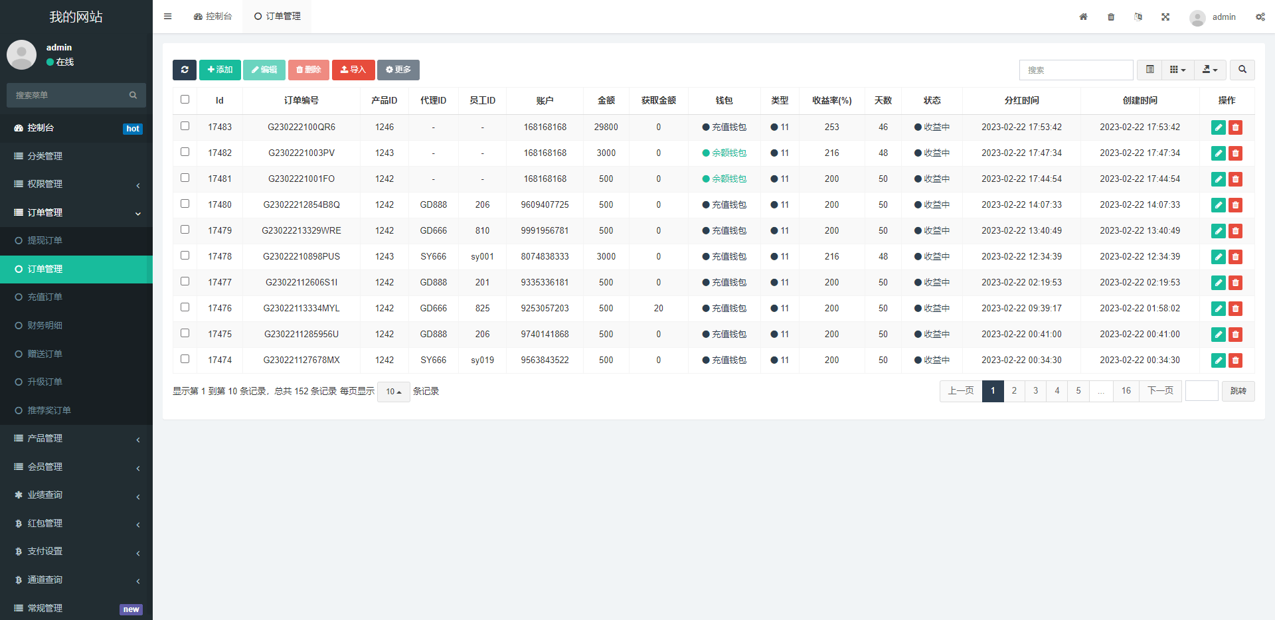Image resolution: width=1275 pixels, height=620 pixels.
Task: Check the select-all checkbox in header
Action: [x=185, y=100]
